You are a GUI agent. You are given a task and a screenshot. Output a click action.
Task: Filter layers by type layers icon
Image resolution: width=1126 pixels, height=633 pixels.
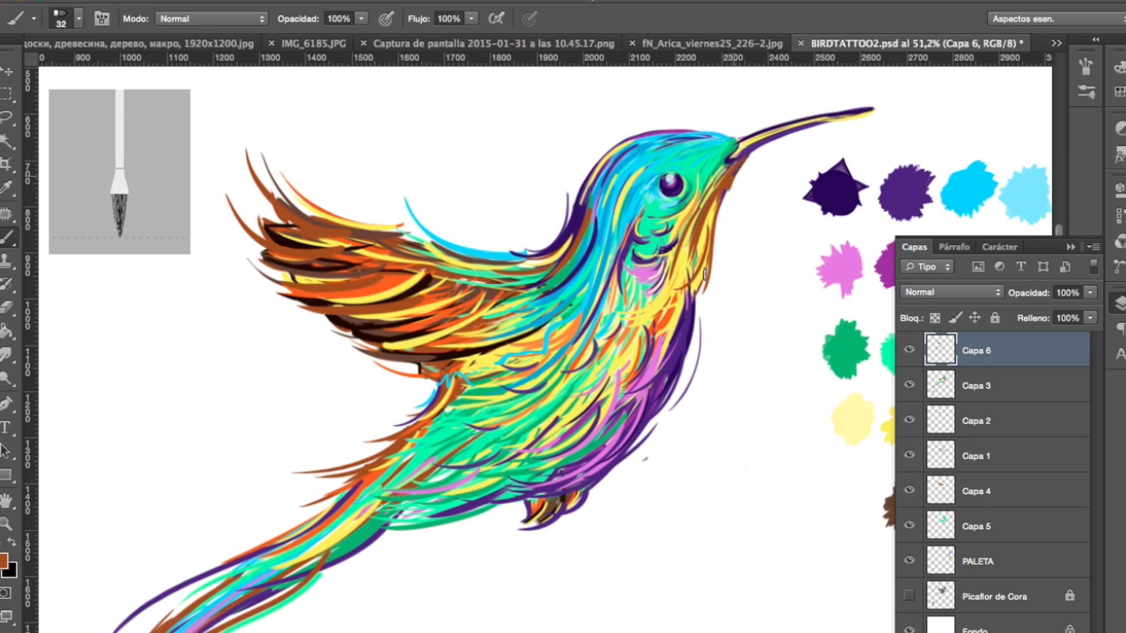1021,267
